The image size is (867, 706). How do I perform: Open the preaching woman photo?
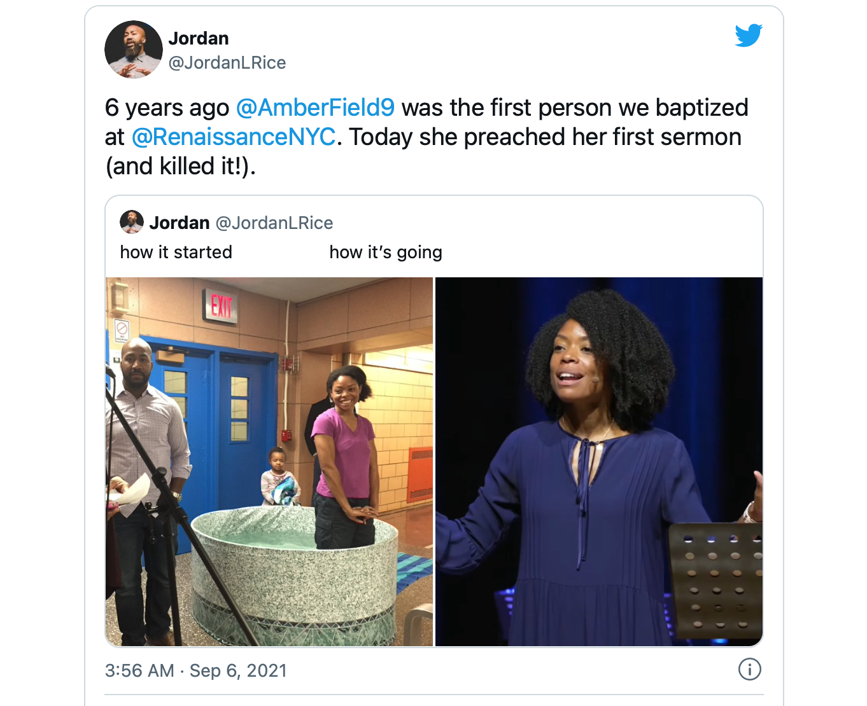tap(599, 462)
